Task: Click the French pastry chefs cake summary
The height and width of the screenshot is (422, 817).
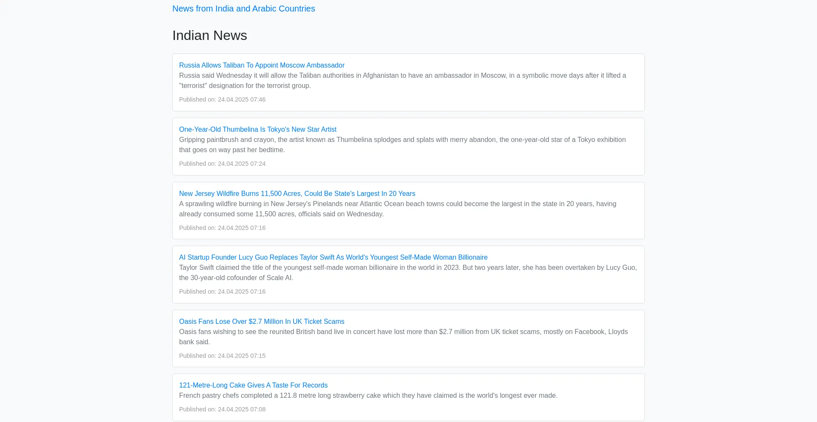Action: [368, 395]
